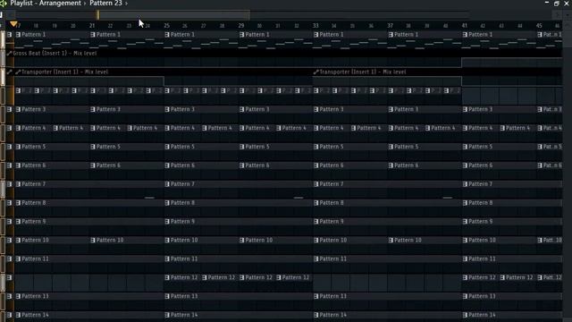Click Transporter automation icon at bar 17

click(x=18, y=72)
